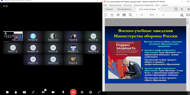Click the 49,9% zoom value field
The width and height of the screenshot is (190, 95).
[x=152, y=15]
